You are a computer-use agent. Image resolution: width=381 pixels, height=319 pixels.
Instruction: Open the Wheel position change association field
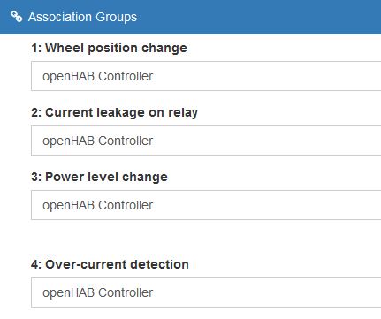point(206,76)
